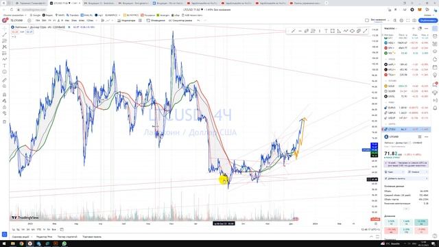Open chart settings gear in the top toolbar

(401, 21)
